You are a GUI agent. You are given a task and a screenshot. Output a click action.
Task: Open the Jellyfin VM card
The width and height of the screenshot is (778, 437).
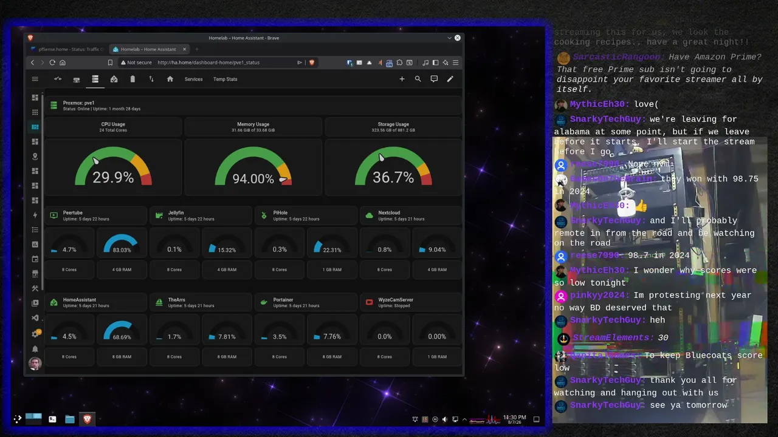pos(201,215)
